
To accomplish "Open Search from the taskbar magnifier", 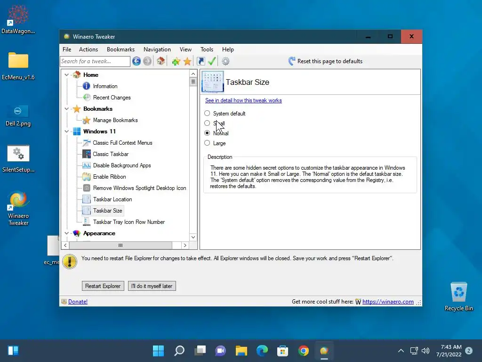I will 179,351.
